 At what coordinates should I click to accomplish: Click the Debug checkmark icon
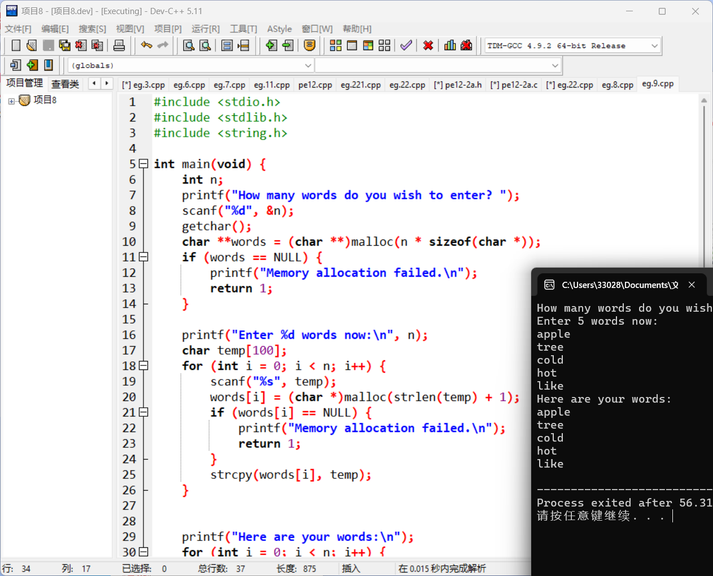pos(406,45)
